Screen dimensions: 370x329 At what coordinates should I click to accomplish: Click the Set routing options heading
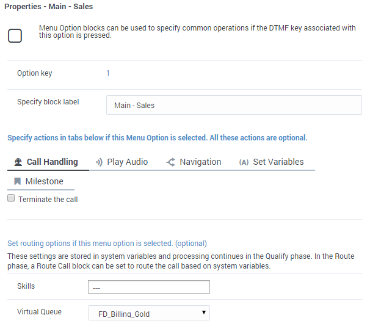(x=107, y=243)
